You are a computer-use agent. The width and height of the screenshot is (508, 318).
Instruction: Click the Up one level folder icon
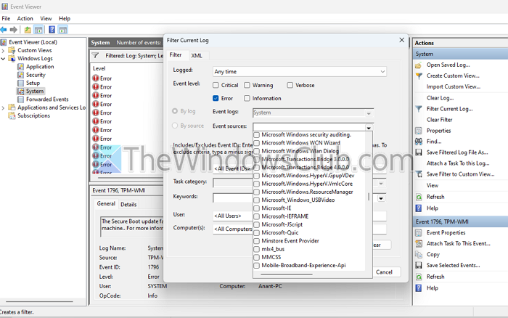point(28,30)
